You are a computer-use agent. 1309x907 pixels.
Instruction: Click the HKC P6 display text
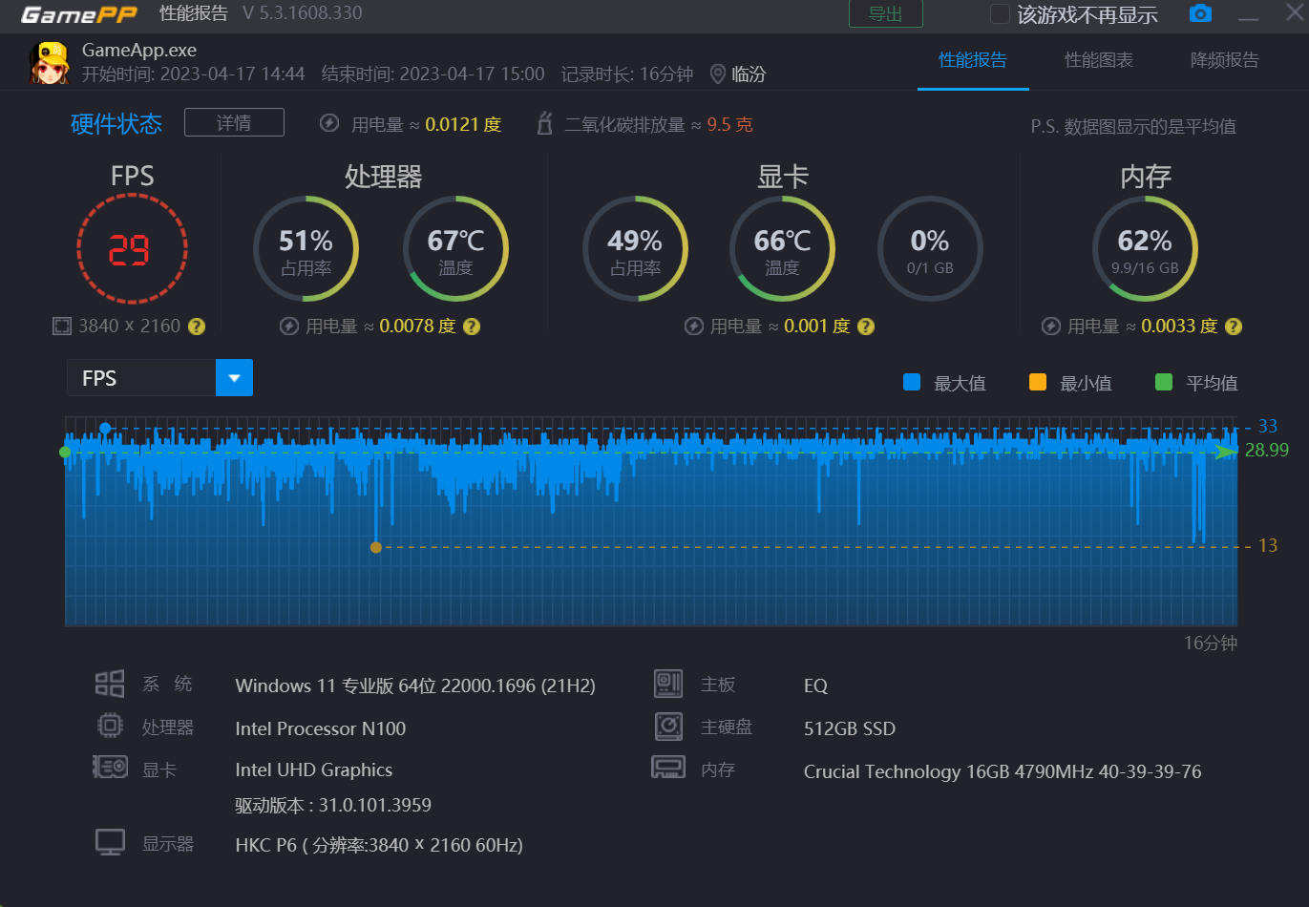coord(379,845)
